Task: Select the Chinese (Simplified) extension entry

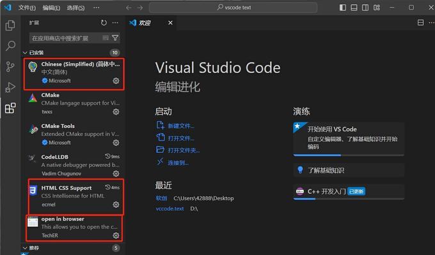Action: 74,73
